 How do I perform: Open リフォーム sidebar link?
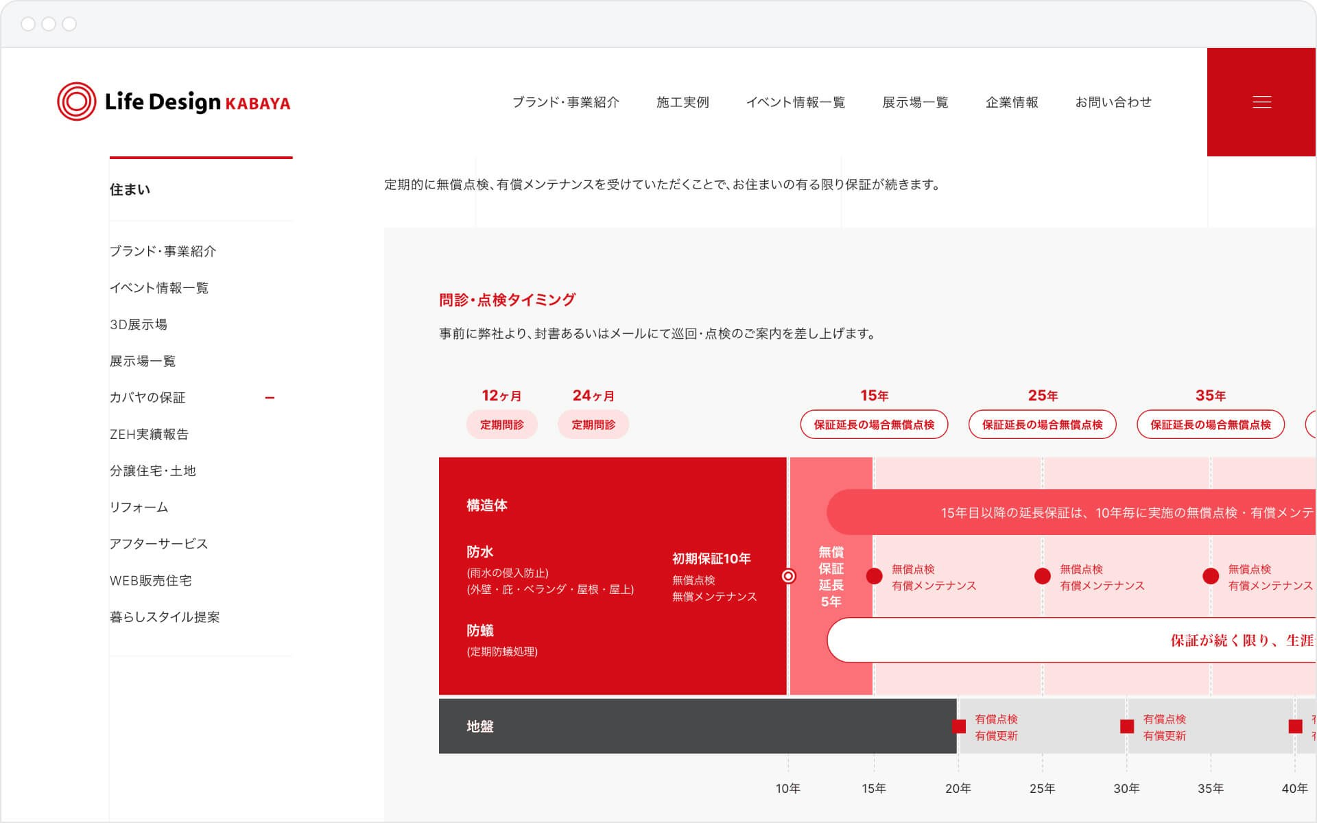click(x=139, y=507)
